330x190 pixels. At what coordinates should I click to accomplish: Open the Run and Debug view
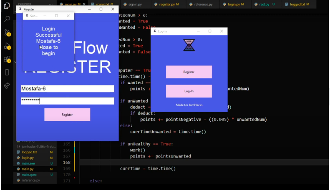coord(7,46)
